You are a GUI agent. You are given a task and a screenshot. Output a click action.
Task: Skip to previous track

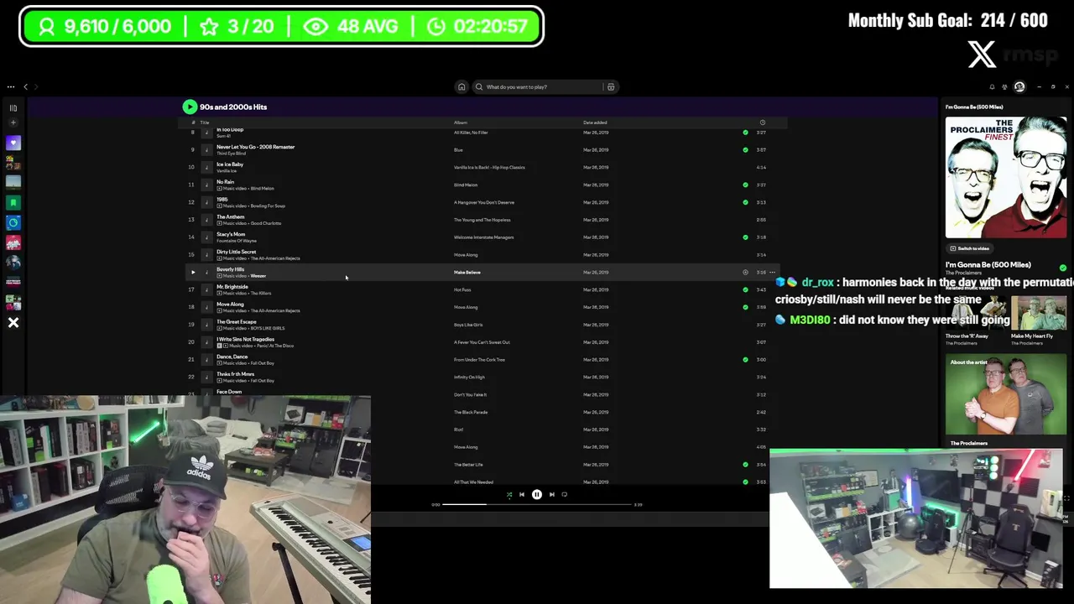[522, 494]
